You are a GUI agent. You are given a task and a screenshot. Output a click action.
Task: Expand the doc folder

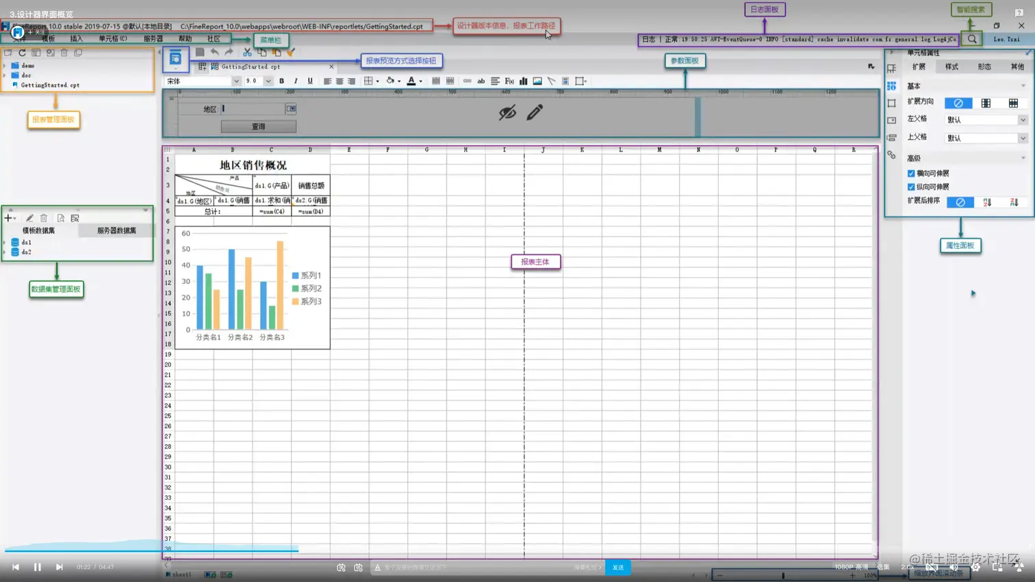point(5,75)
